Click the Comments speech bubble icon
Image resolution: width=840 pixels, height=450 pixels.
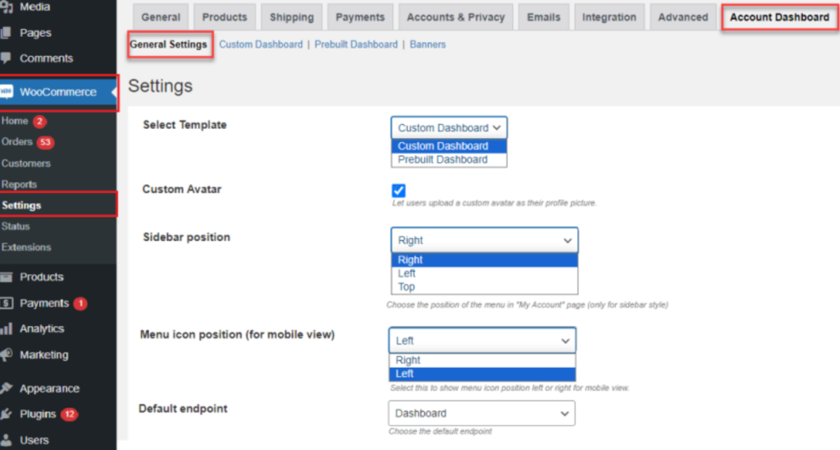7,58
